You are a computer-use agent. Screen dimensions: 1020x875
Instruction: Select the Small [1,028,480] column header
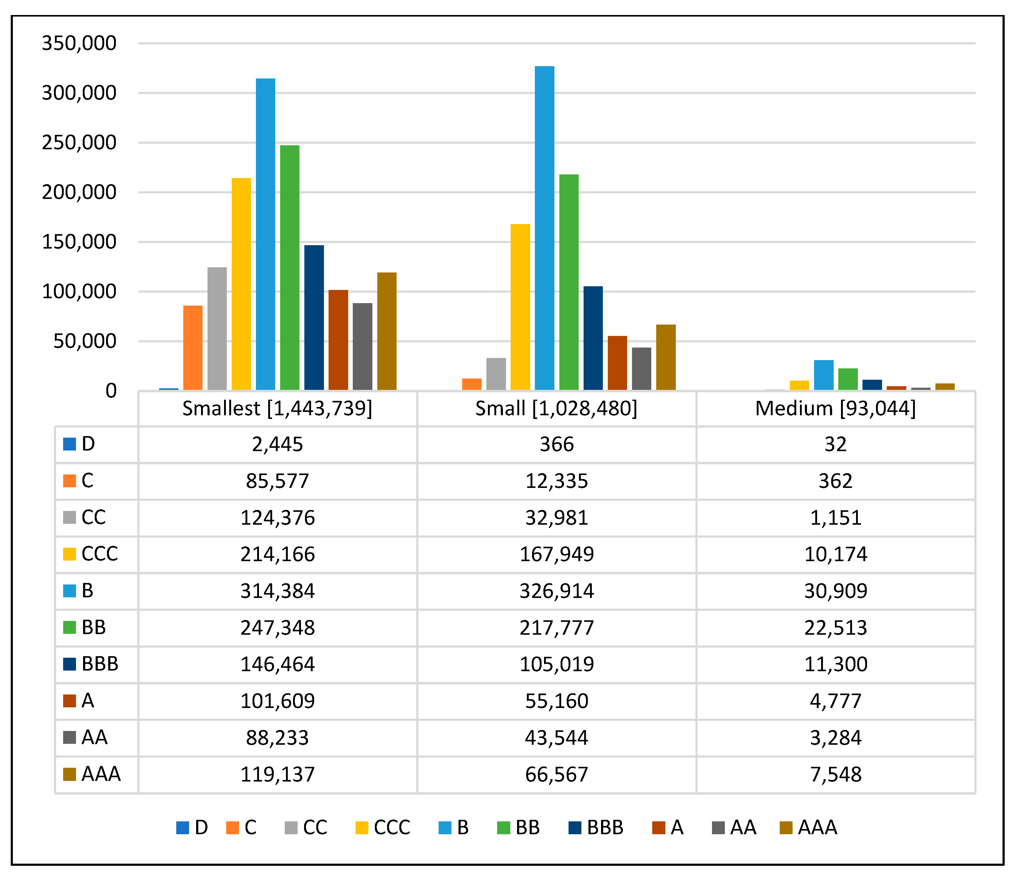pyautogui.click(x=556, y=409)
